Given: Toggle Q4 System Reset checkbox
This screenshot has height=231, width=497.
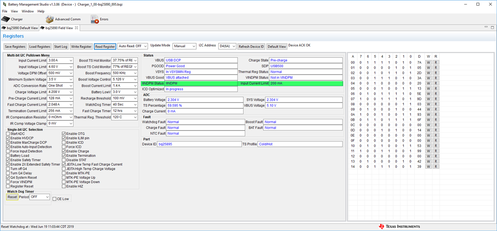Looking at the screenshot, I should 8,178.
